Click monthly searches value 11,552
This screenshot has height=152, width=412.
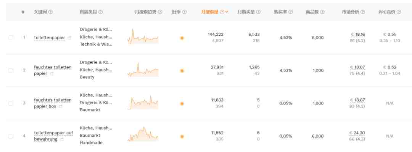(217, 133)
